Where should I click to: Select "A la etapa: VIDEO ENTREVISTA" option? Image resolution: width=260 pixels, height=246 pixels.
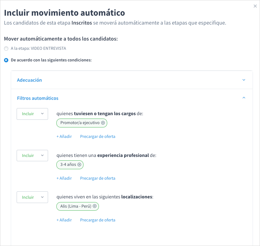pos(6,48)
